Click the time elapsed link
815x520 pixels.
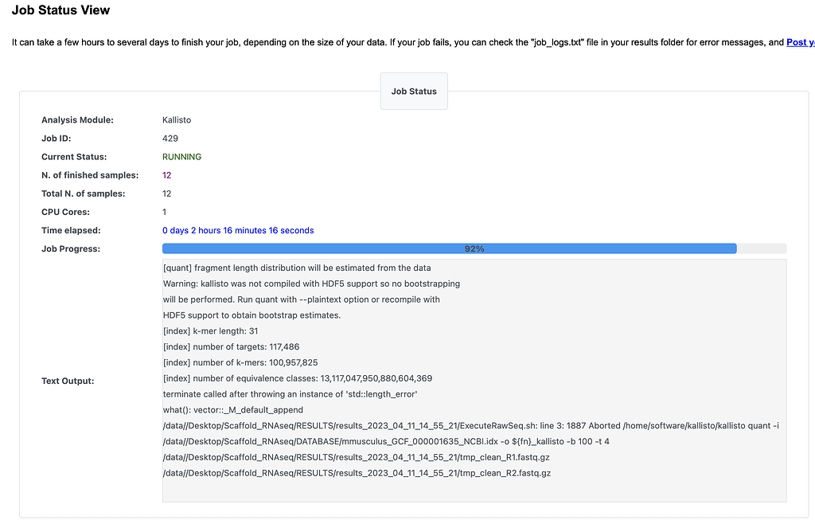tap(237, 230)
